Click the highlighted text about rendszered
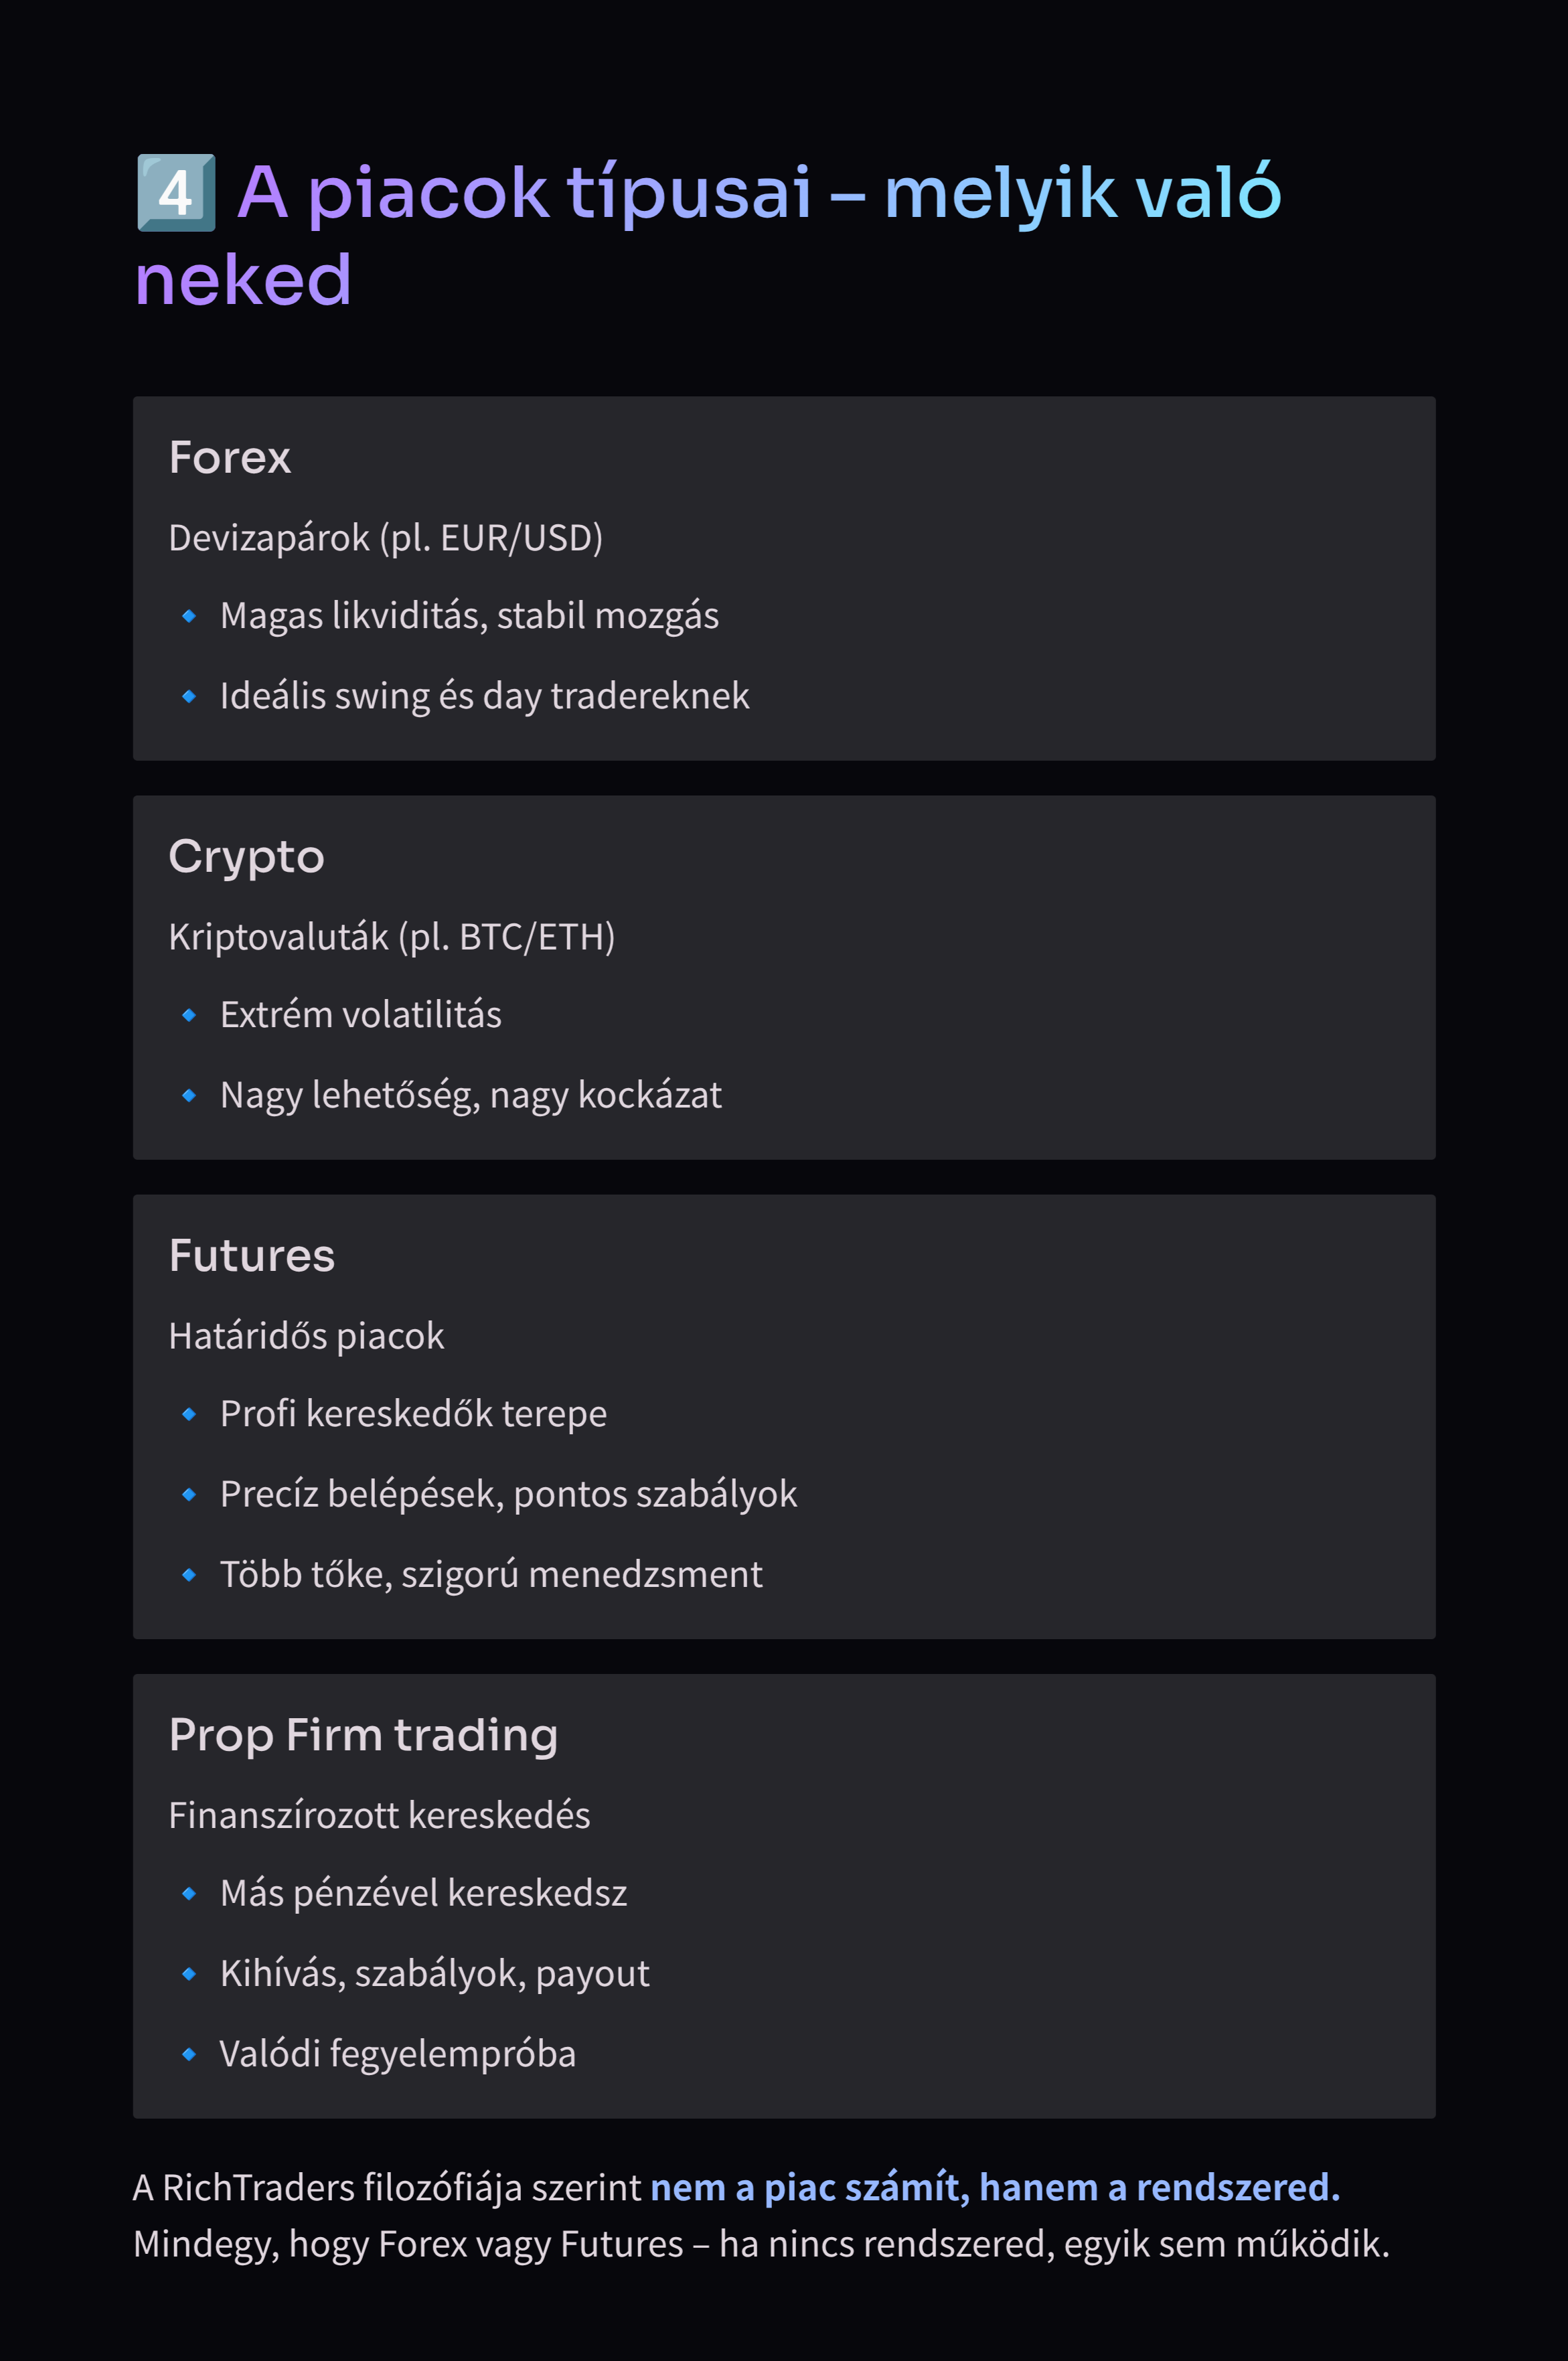Screen dimensions: 1568x2361 point(994,2187)
